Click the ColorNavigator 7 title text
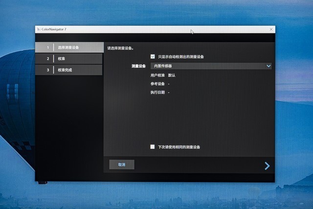This screenshot has width=313, height=209. [54, 29]
